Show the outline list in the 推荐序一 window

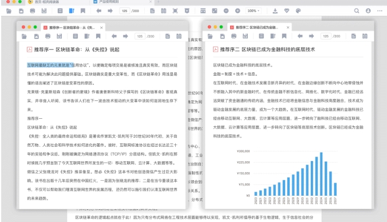point(75,36)
